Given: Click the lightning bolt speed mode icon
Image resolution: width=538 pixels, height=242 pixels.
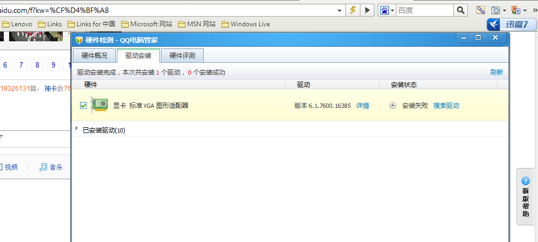Looking at the screenshot, I should click(352, 10).
